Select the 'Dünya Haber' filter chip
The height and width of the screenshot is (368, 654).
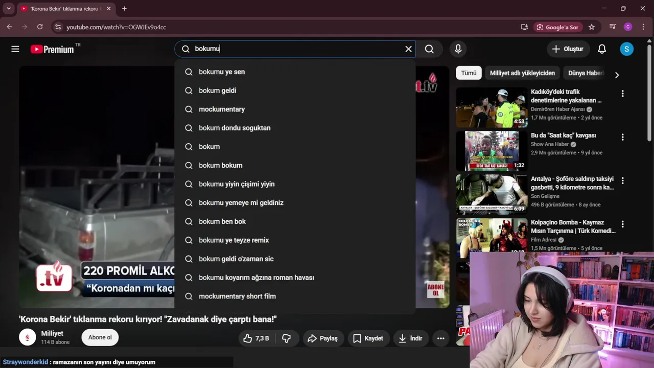tap(585, 73)
